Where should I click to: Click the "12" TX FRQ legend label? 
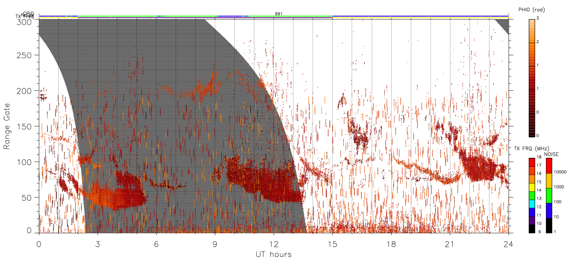[539, 207]
